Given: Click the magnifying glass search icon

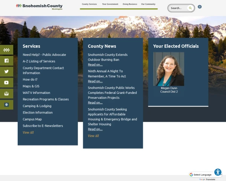Looking at the screenshot, I should (191, 8).
